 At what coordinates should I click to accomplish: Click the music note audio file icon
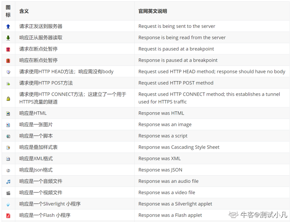coord(8,182)
